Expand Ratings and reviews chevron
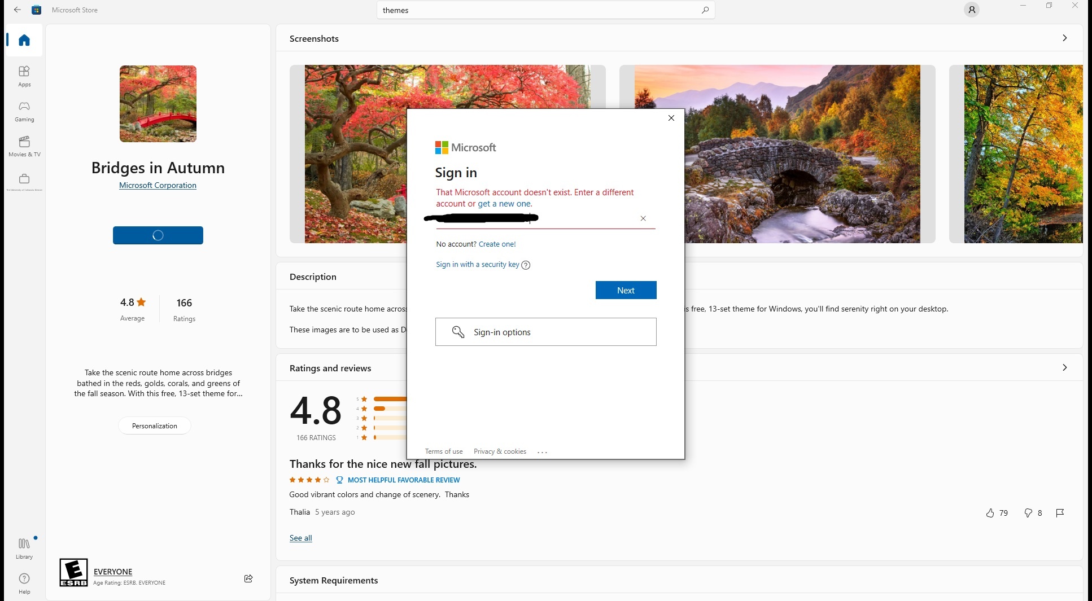 (x=1065, y=367)
